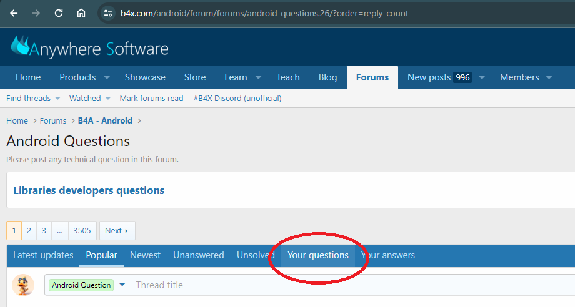Image resolution: width=575 pixels, height=307 pixels.
Task: Open the Products menu item
Action: click(77, 77)
